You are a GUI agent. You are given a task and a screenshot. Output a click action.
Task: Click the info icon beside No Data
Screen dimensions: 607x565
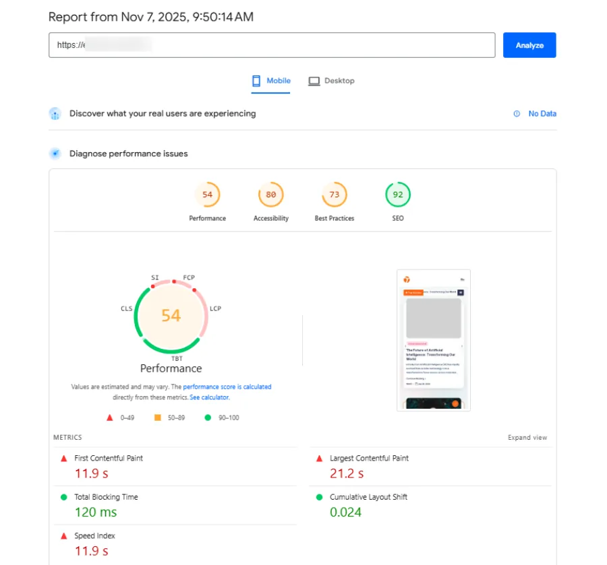pos(516,114)
